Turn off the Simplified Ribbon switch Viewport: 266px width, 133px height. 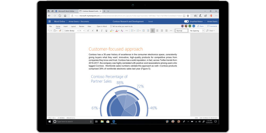click(x=186, y=22)
